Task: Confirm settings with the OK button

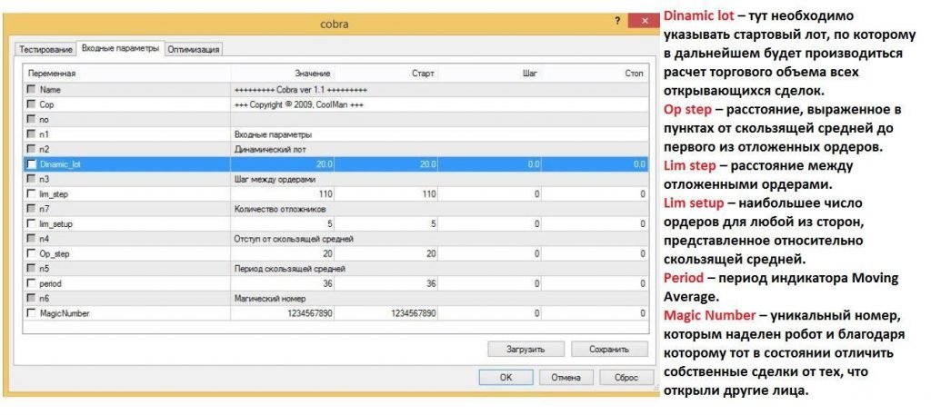Action: click(x=506, y=376)
